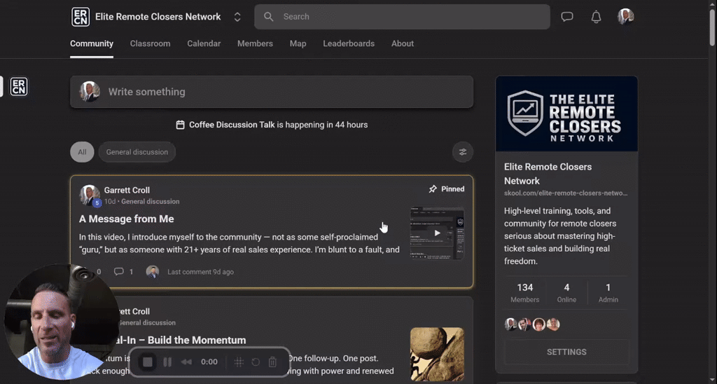Open the chat messages icon

point(567,17)
